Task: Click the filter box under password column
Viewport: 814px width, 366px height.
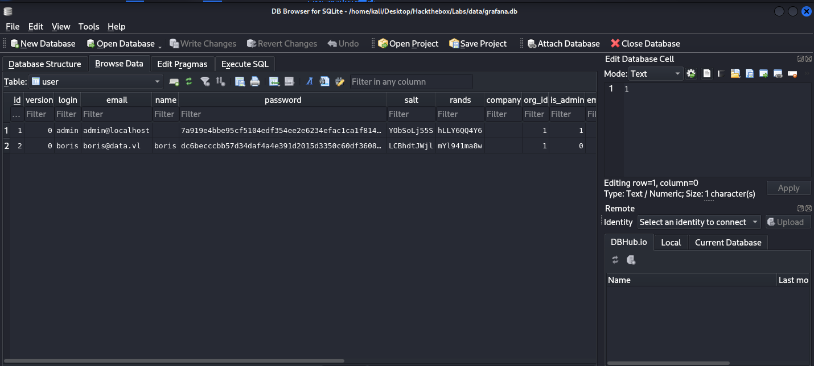Action: pyautogui.click(x=282, y=114)
